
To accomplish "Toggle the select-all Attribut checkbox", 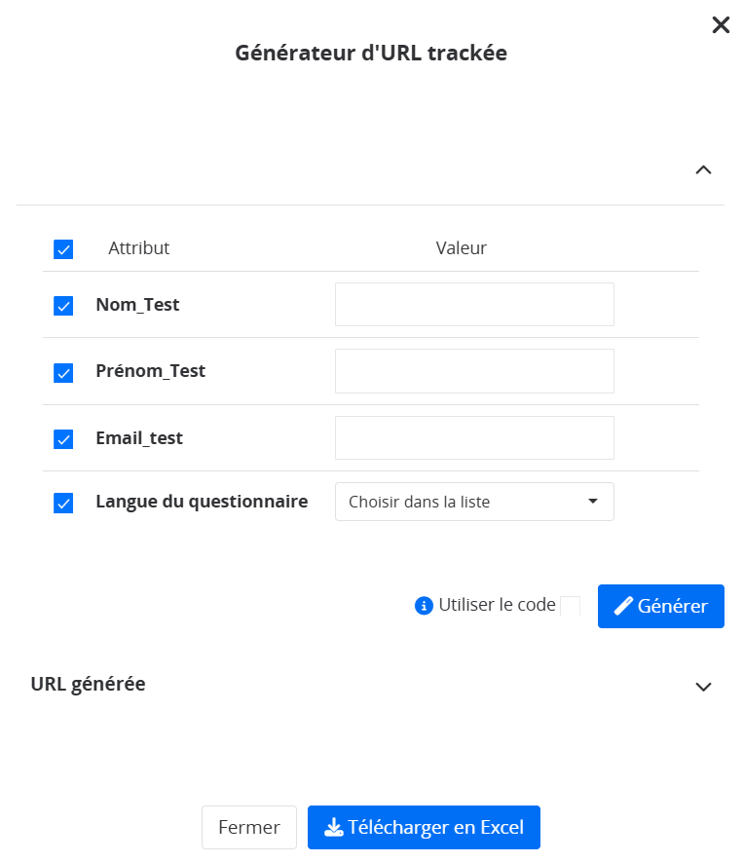I will (x=63, y=249).
